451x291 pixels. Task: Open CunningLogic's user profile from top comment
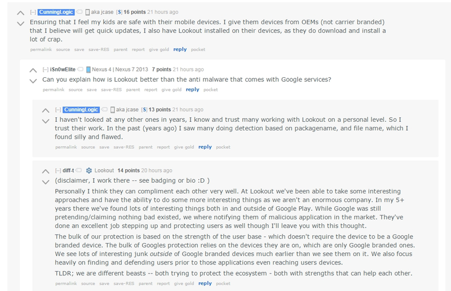pos(56,12)
